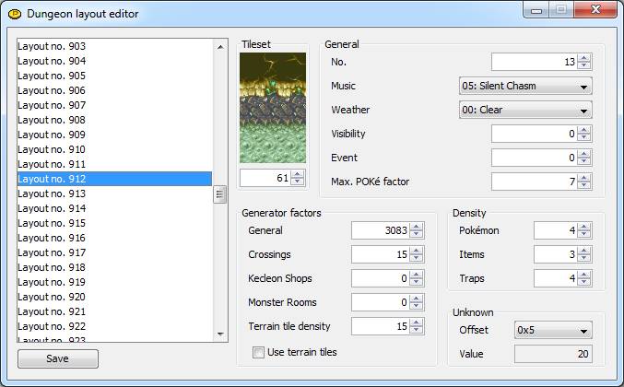Click the layout list scrollbar thumb
Image resolution: width=624 pixels, height=387 pixels.
point(220,193)
